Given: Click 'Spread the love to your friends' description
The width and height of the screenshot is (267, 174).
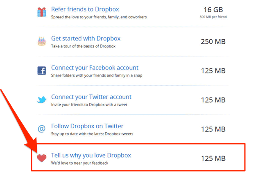Looking at the screenshot, I should click(x=99, y=17).
